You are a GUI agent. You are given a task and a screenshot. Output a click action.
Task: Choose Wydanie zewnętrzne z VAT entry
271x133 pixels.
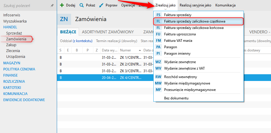click(198, 68)
